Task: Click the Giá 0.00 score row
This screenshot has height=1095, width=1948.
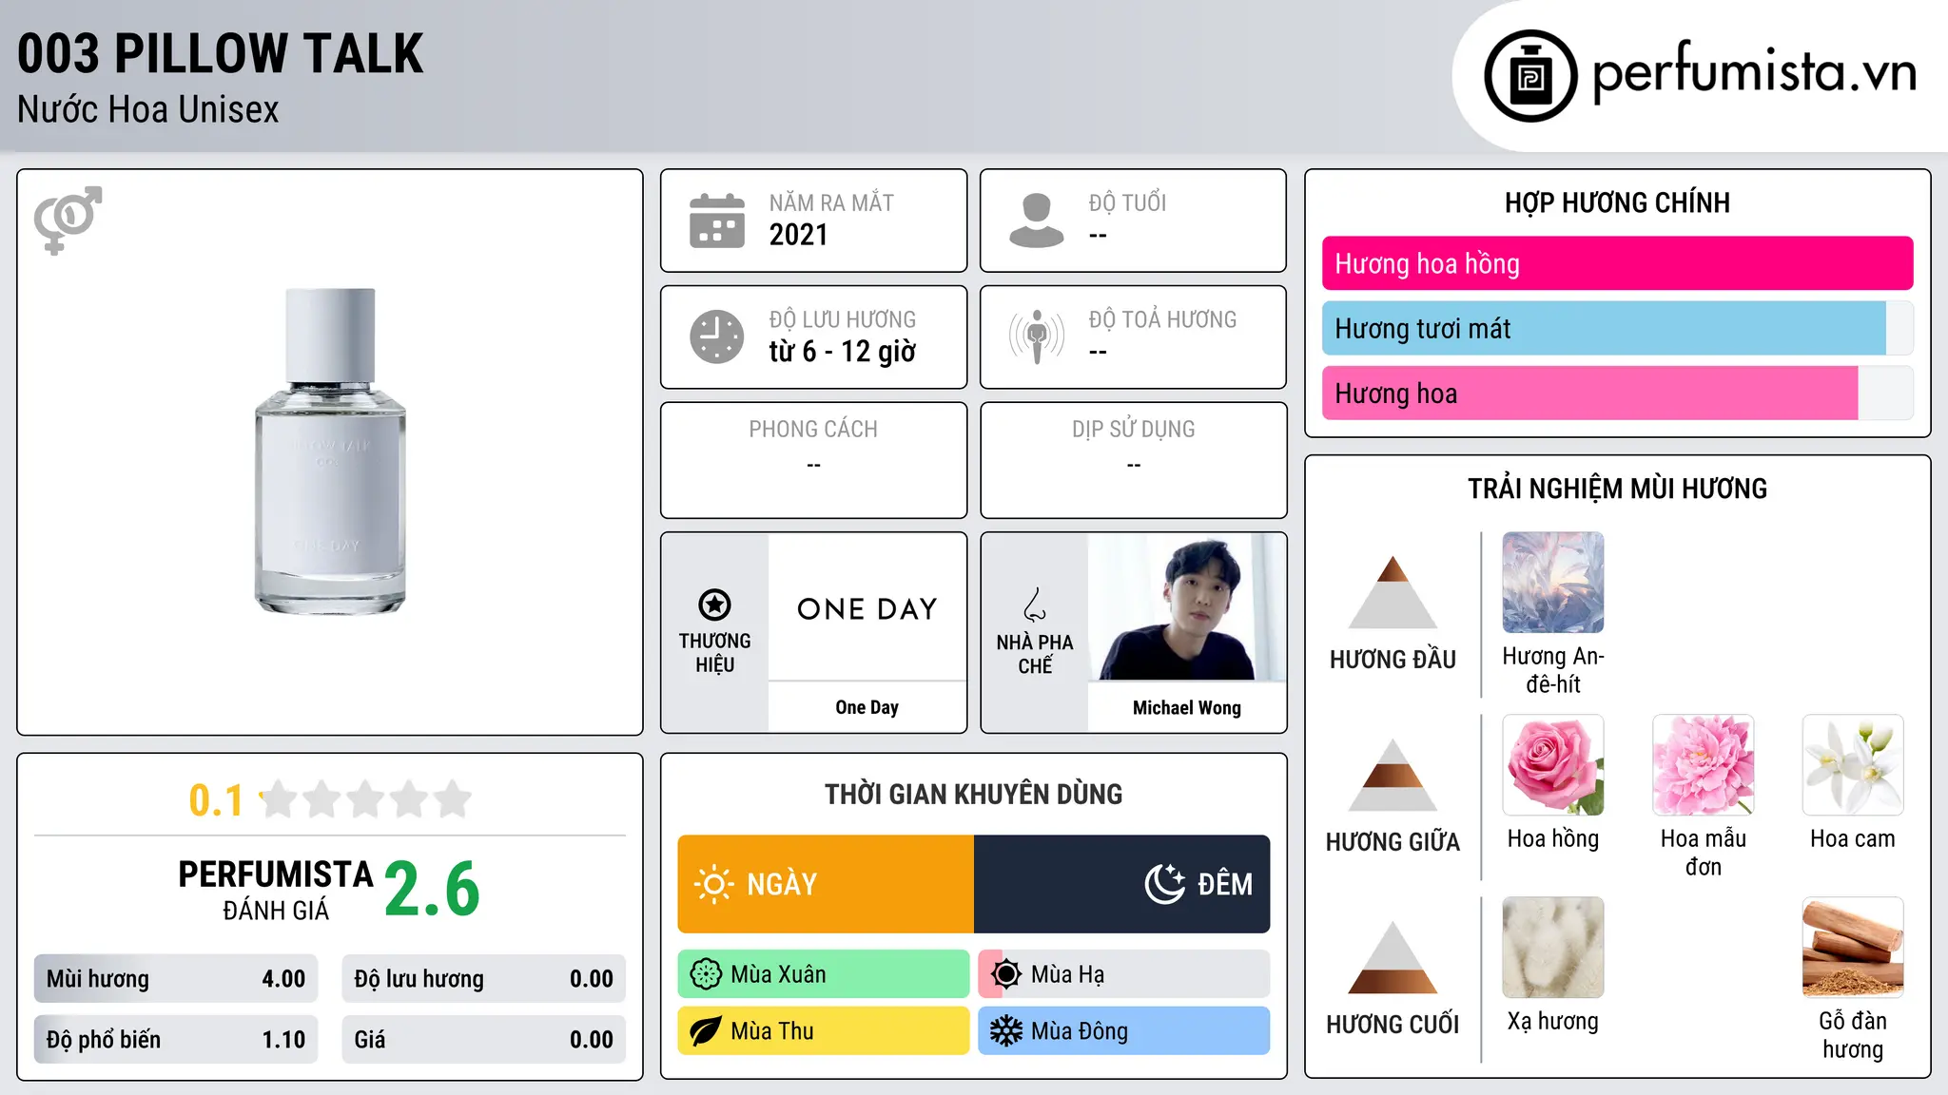Action: point(484,1040)
